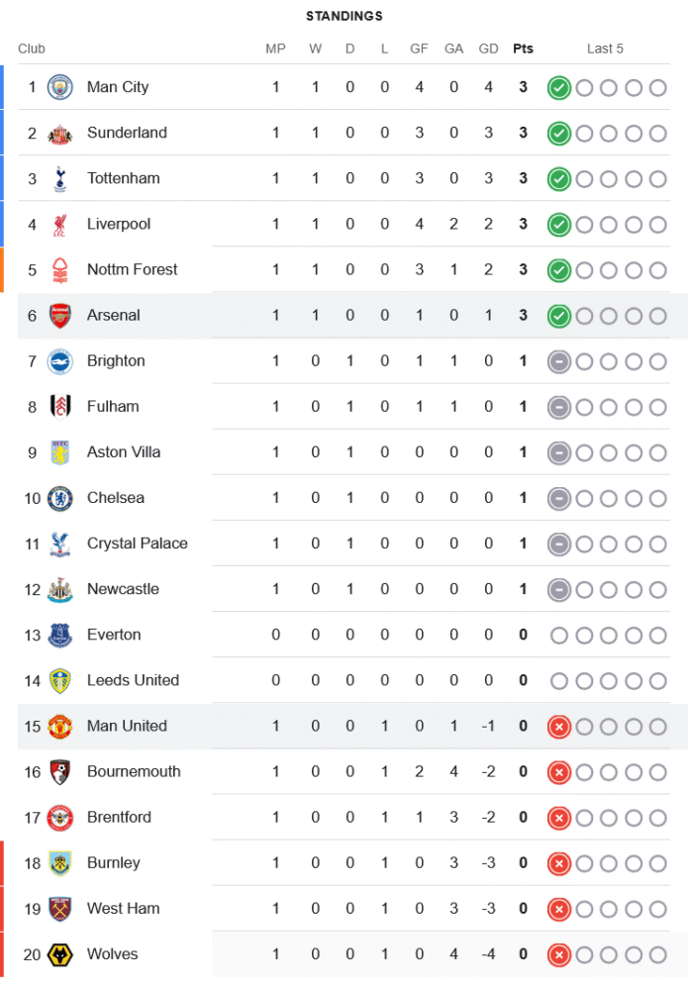
Task: Click the Liverpool club crest
Action: click(60, 224)
